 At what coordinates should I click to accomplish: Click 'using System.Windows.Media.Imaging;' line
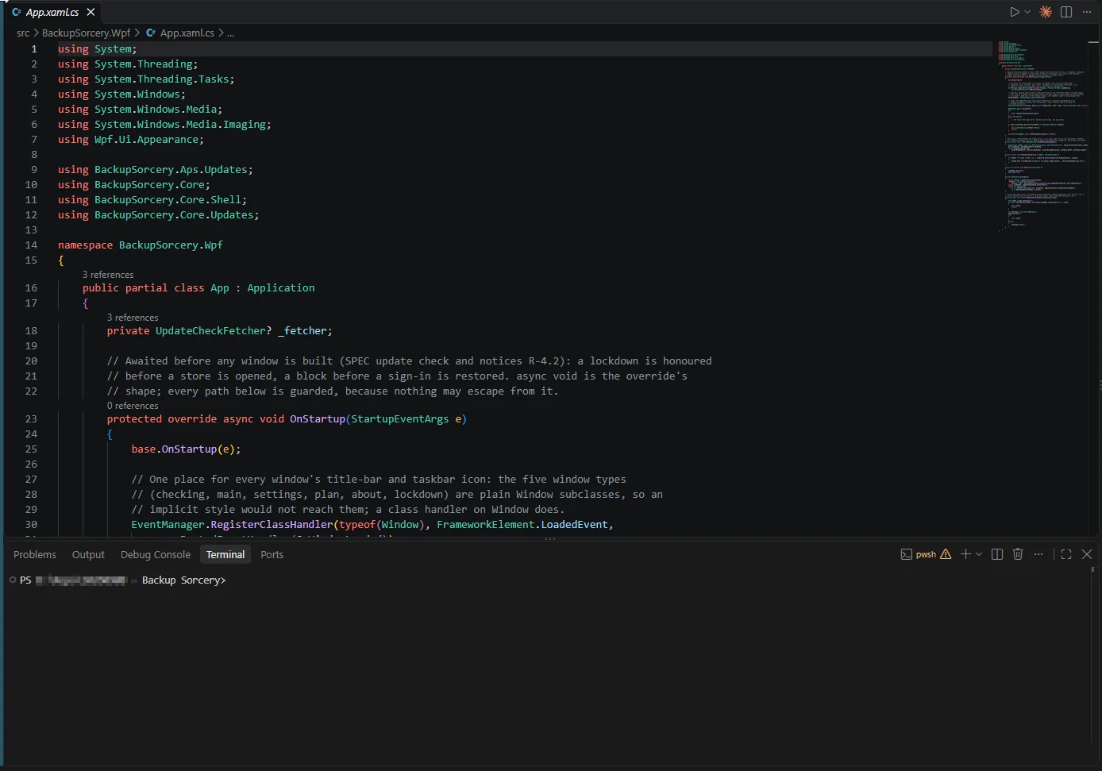click(164, 125)
